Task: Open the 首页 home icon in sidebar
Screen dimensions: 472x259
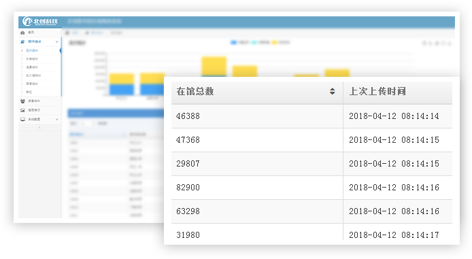Action: point(22,33)
